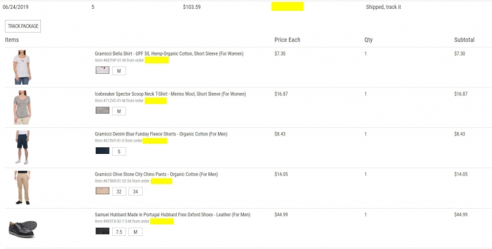Select the white color swatch for Bella Shirt
Screen dimensions: 492x249
(102, 70)
